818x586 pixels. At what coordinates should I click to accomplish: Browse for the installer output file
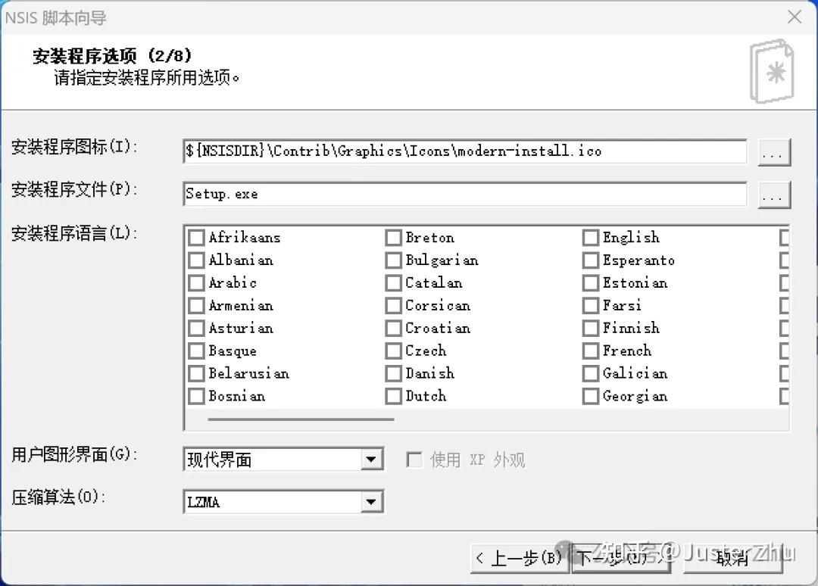coord(773,195)
